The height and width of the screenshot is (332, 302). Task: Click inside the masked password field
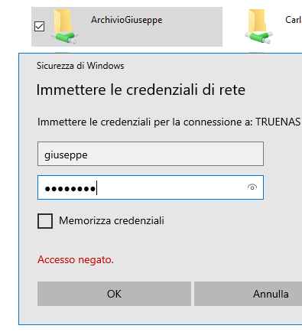pyautogui.click(x=151, y=187)
